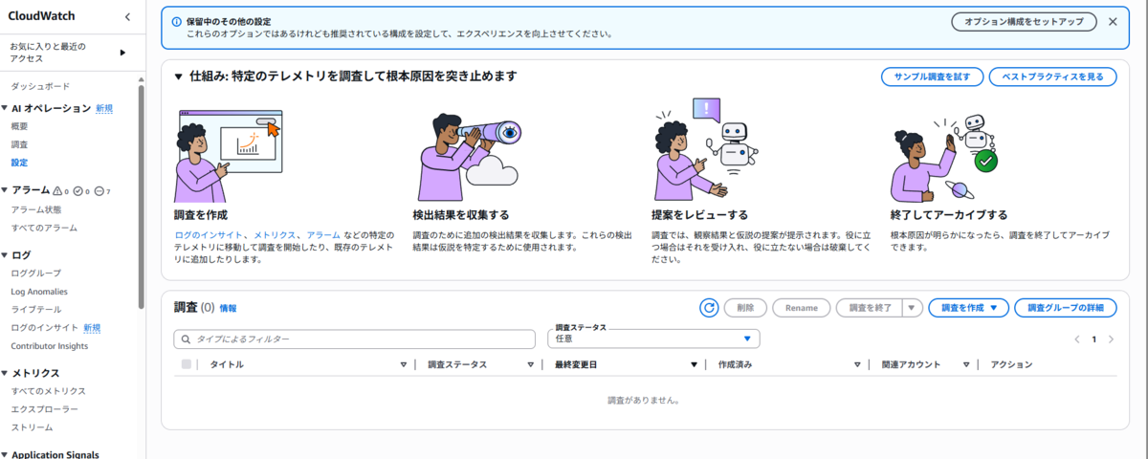The image size is (1148, 459).
Task: Collapse the Application Signals section
Action: pyautogui.click(x=5, y=455)
